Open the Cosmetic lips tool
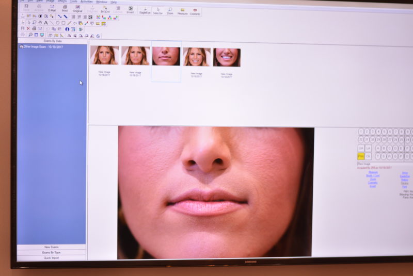The image size is (413, 276). tap(195, 11)
